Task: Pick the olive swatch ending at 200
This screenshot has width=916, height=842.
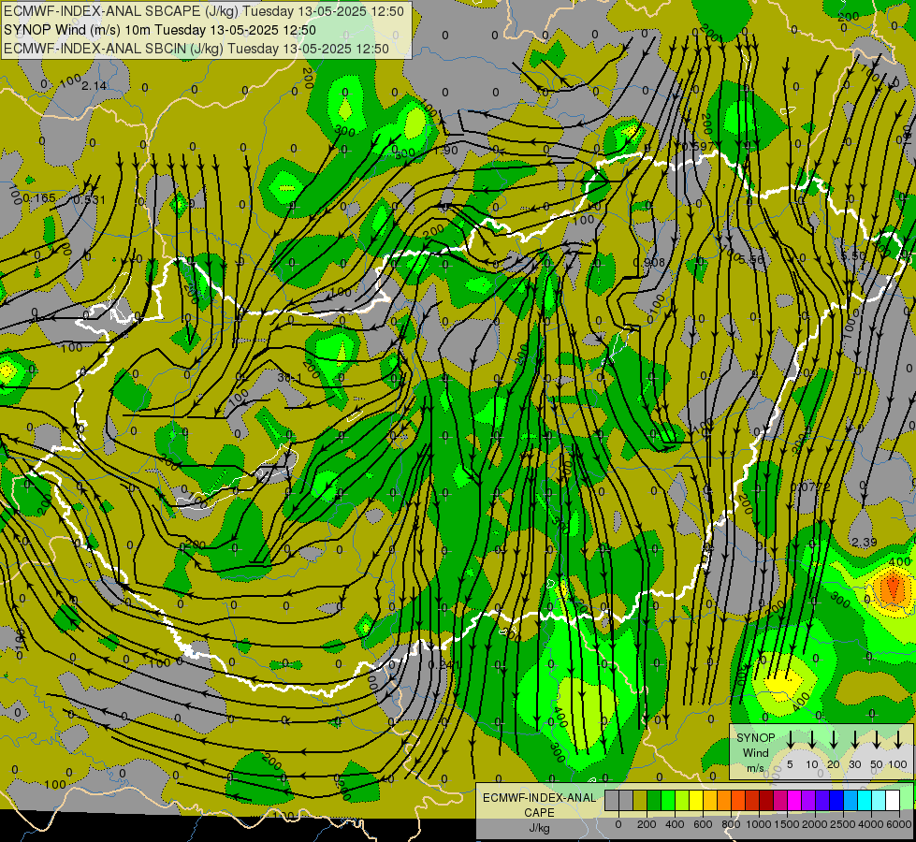Action: pyautogui.click(x=640, y=800)
